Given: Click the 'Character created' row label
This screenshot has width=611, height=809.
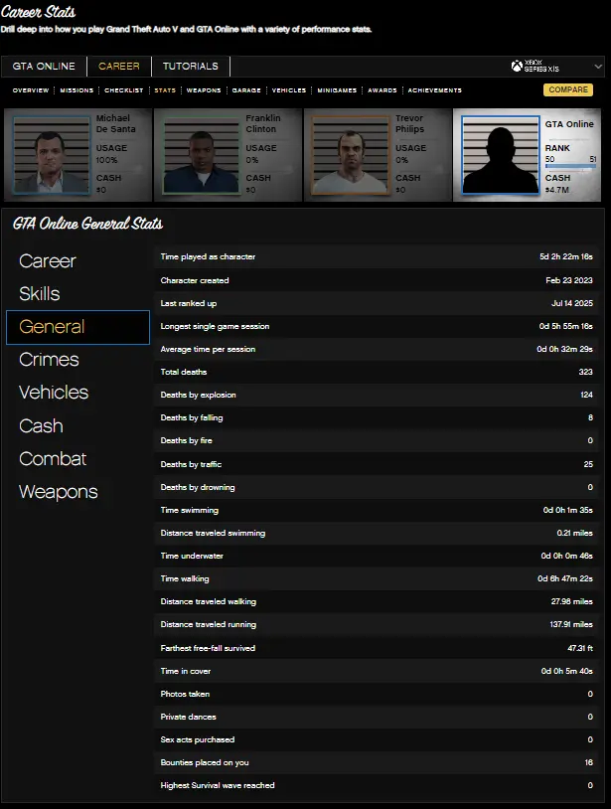Looking at the screenshot, I should pos(195,280).
